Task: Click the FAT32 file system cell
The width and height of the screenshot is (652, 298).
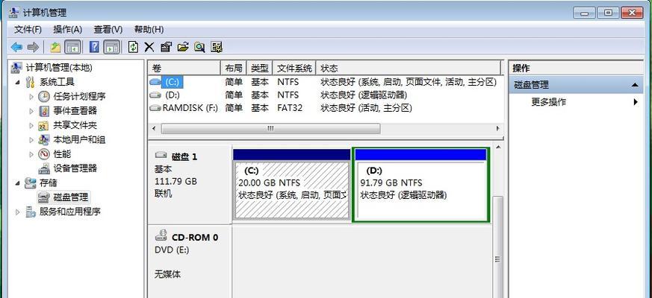Action: (x=290, y=108)
